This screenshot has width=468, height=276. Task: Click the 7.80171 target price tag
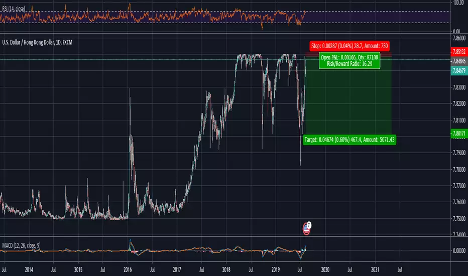(x=459, y=133)
